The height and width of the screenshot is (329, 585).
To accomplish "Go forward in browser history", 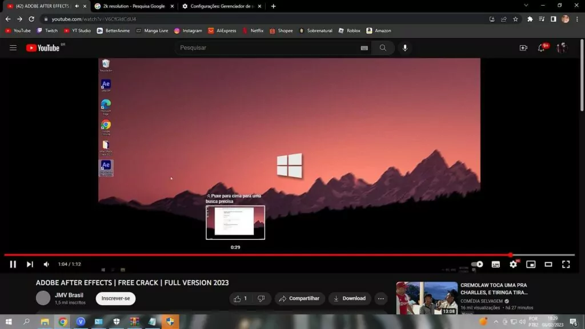I will [x=19, y=19].
